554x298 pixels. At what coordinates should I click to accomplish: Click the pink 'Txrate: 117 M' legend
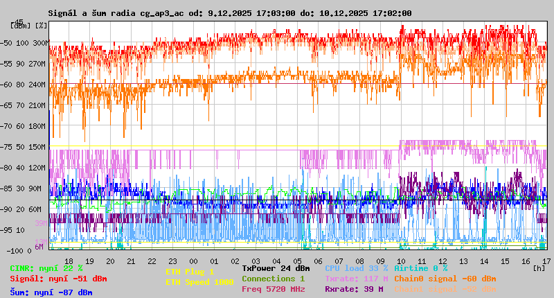coord(356,279)
